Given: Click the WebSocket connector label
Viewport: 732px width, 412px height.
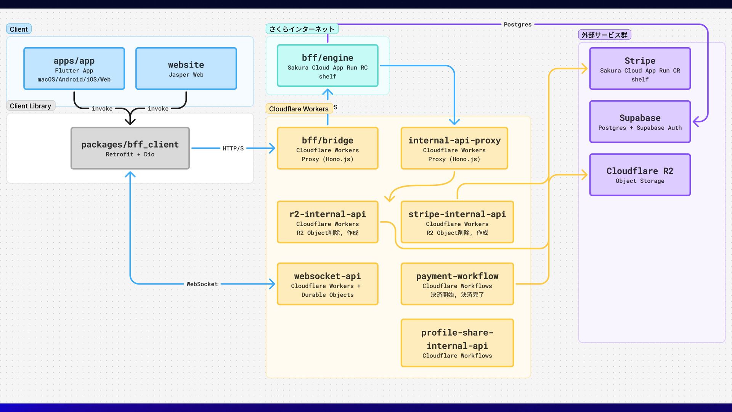Looking at the screenshot, I should (x=202, y=284).
